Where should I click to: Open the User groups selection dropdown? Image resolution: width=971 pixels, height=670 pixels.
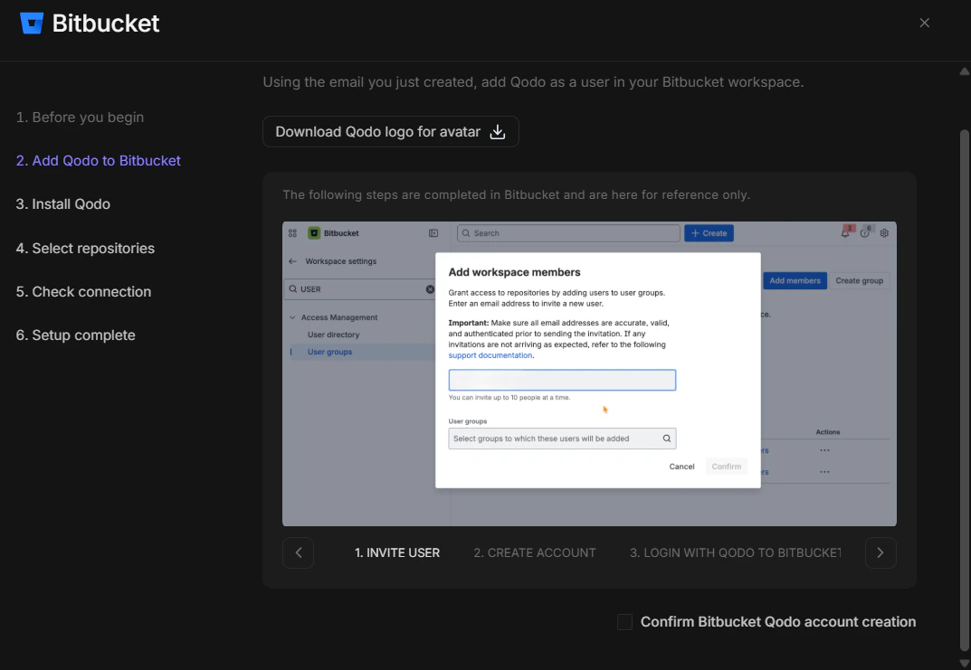(562, 439)
